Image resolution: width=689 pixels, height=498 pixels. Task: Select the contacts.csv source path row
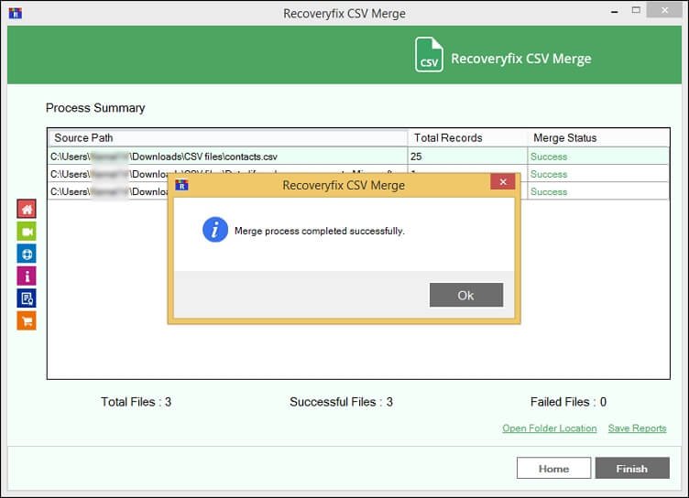coord(227,157)
